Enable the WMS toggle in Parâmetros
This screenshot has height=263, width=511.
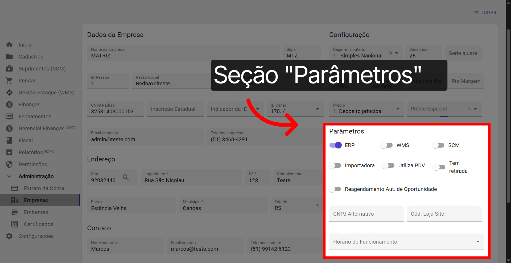[386, 145]
